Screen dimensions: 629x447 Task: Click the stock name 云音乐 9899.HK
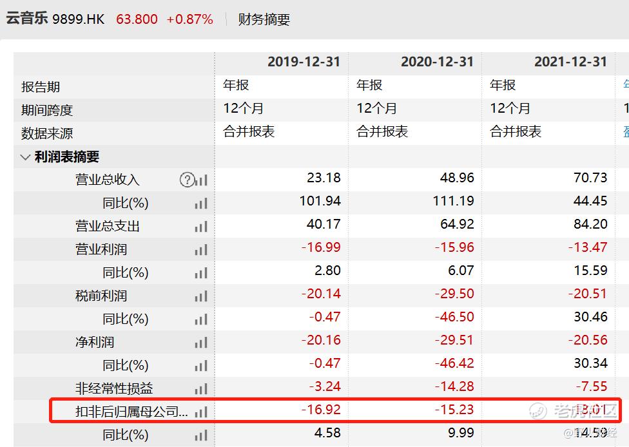(55, 19)
